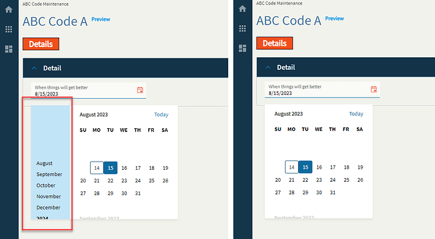The height and width of the screenshot is (239, 435).
Task: Click the Preview link in left panel
Action: point(101,19)
